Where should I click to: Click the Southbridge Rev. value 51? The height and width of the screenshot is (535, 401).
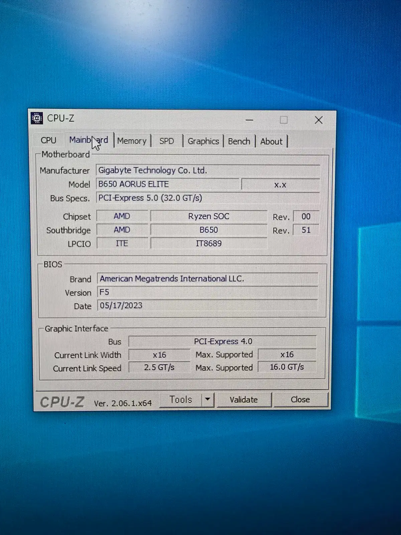[306, 230]
